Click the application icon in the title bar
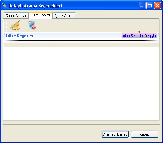The height and width of the screenshot is (143, 163). (x=5, y=5)
